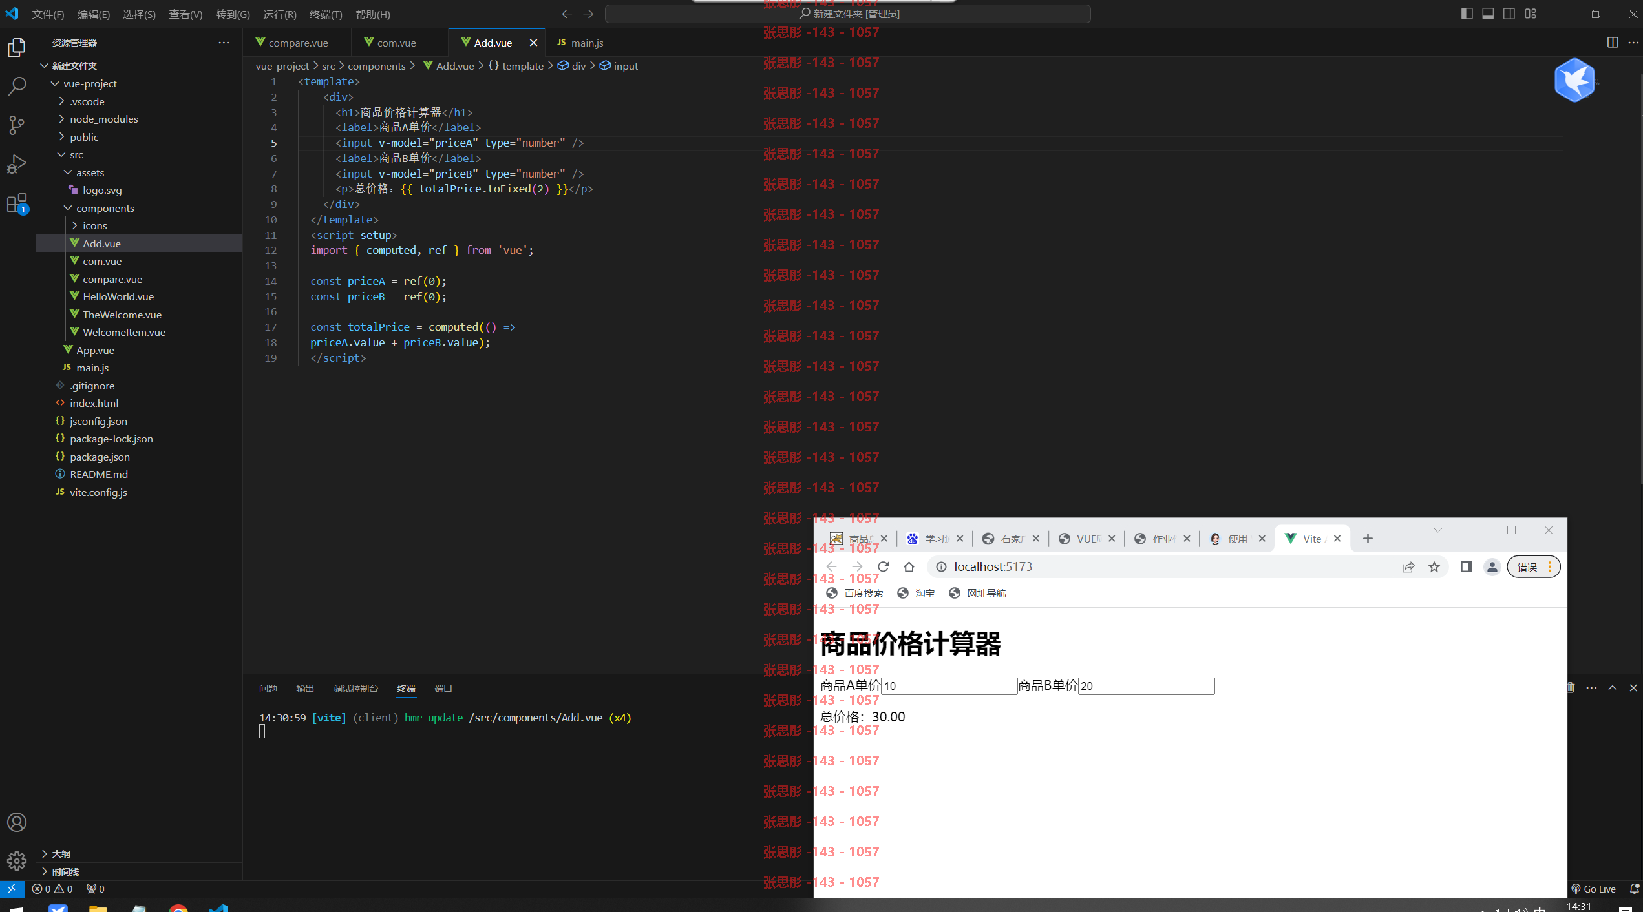Open 百度搜索 bookmark in Chrome
1643x912 pixels.
tap(854, 593)
